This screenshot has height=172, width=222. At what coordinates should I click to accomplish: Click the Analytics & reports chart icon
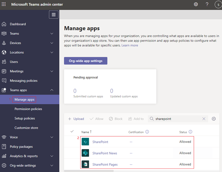[x=4, y=156]
